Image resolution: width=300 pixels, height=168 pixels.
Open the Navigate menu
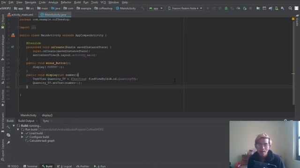click(x=30, y=2)
